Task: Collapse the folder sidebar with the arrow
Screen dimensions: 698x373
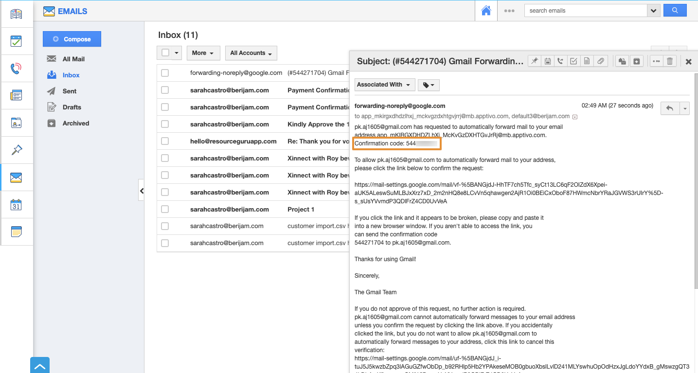Action: coord(142,191)
